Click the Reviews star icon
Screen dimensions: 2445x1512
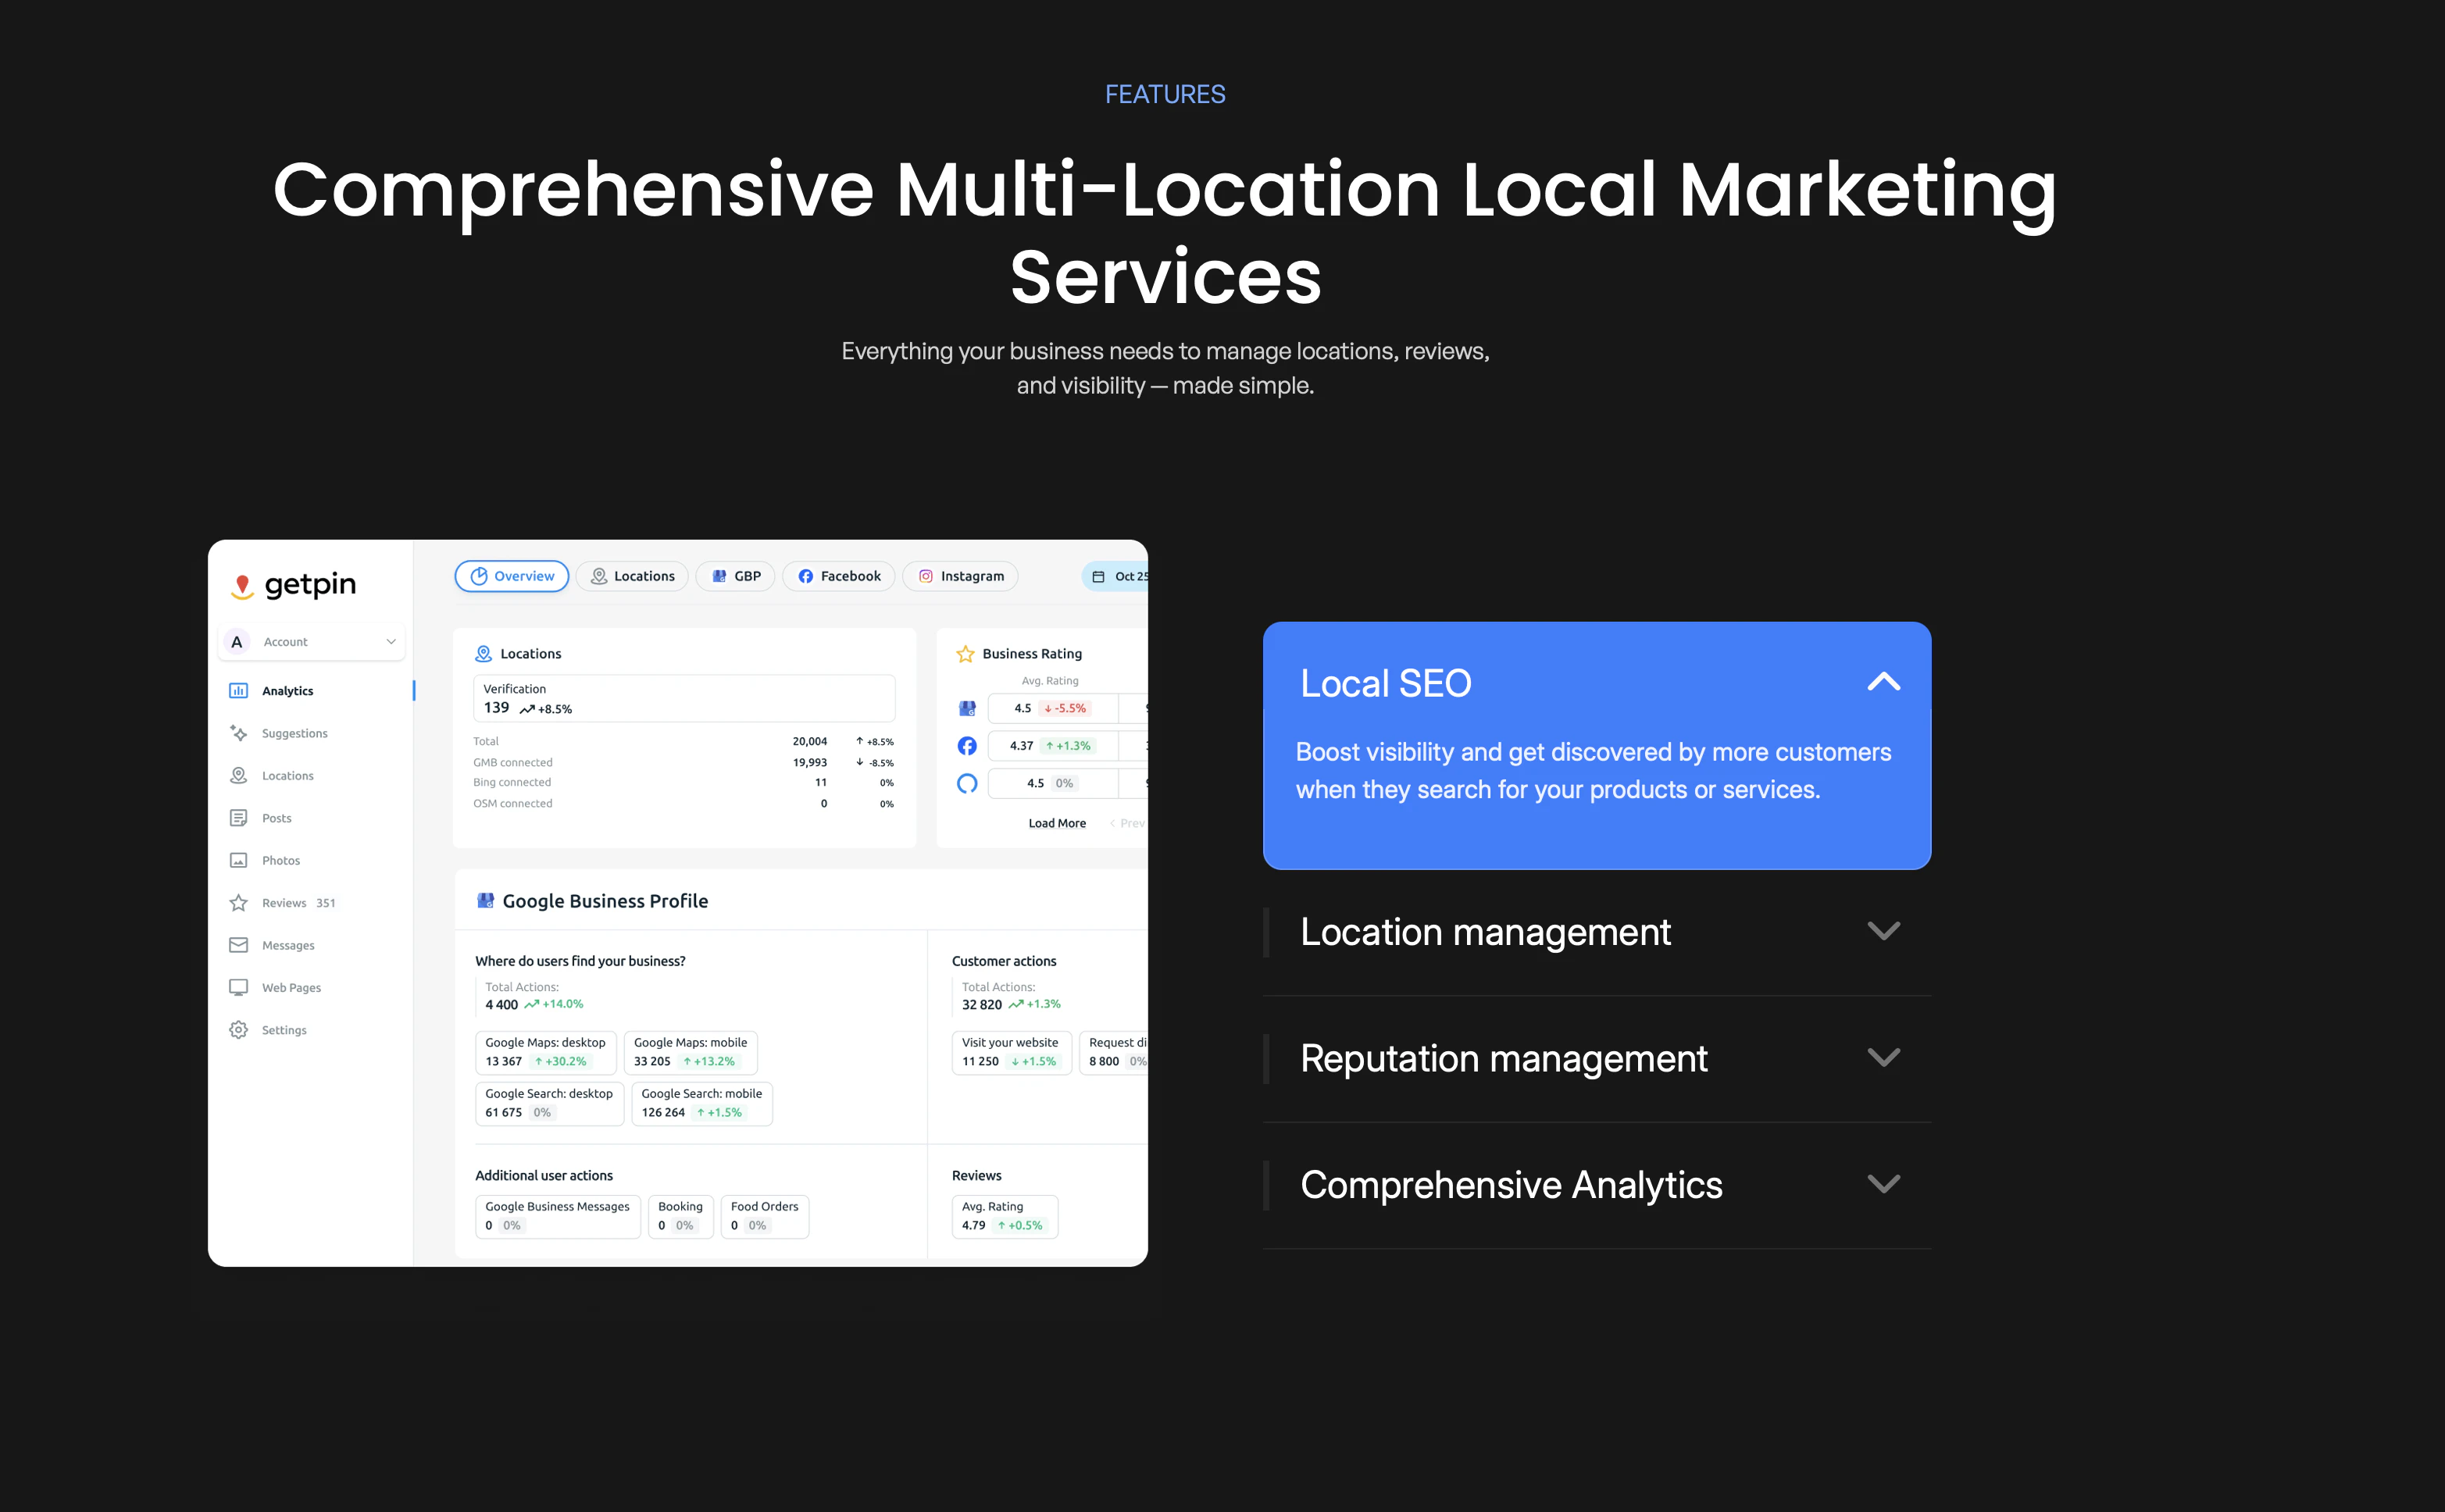pos(238,903)
